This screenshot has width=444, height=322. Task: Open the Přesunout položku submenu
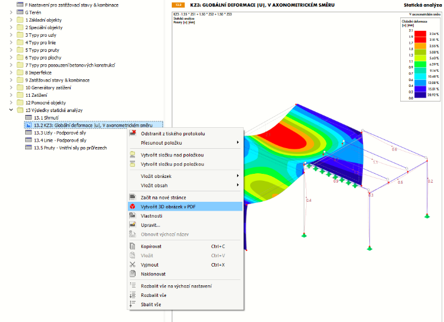(185, 143)
